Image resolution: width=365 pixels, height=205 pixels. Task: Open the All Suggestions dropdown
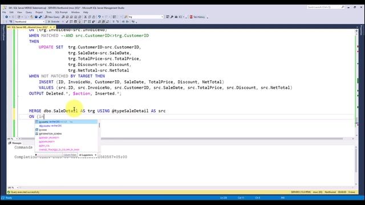point(87,155)
